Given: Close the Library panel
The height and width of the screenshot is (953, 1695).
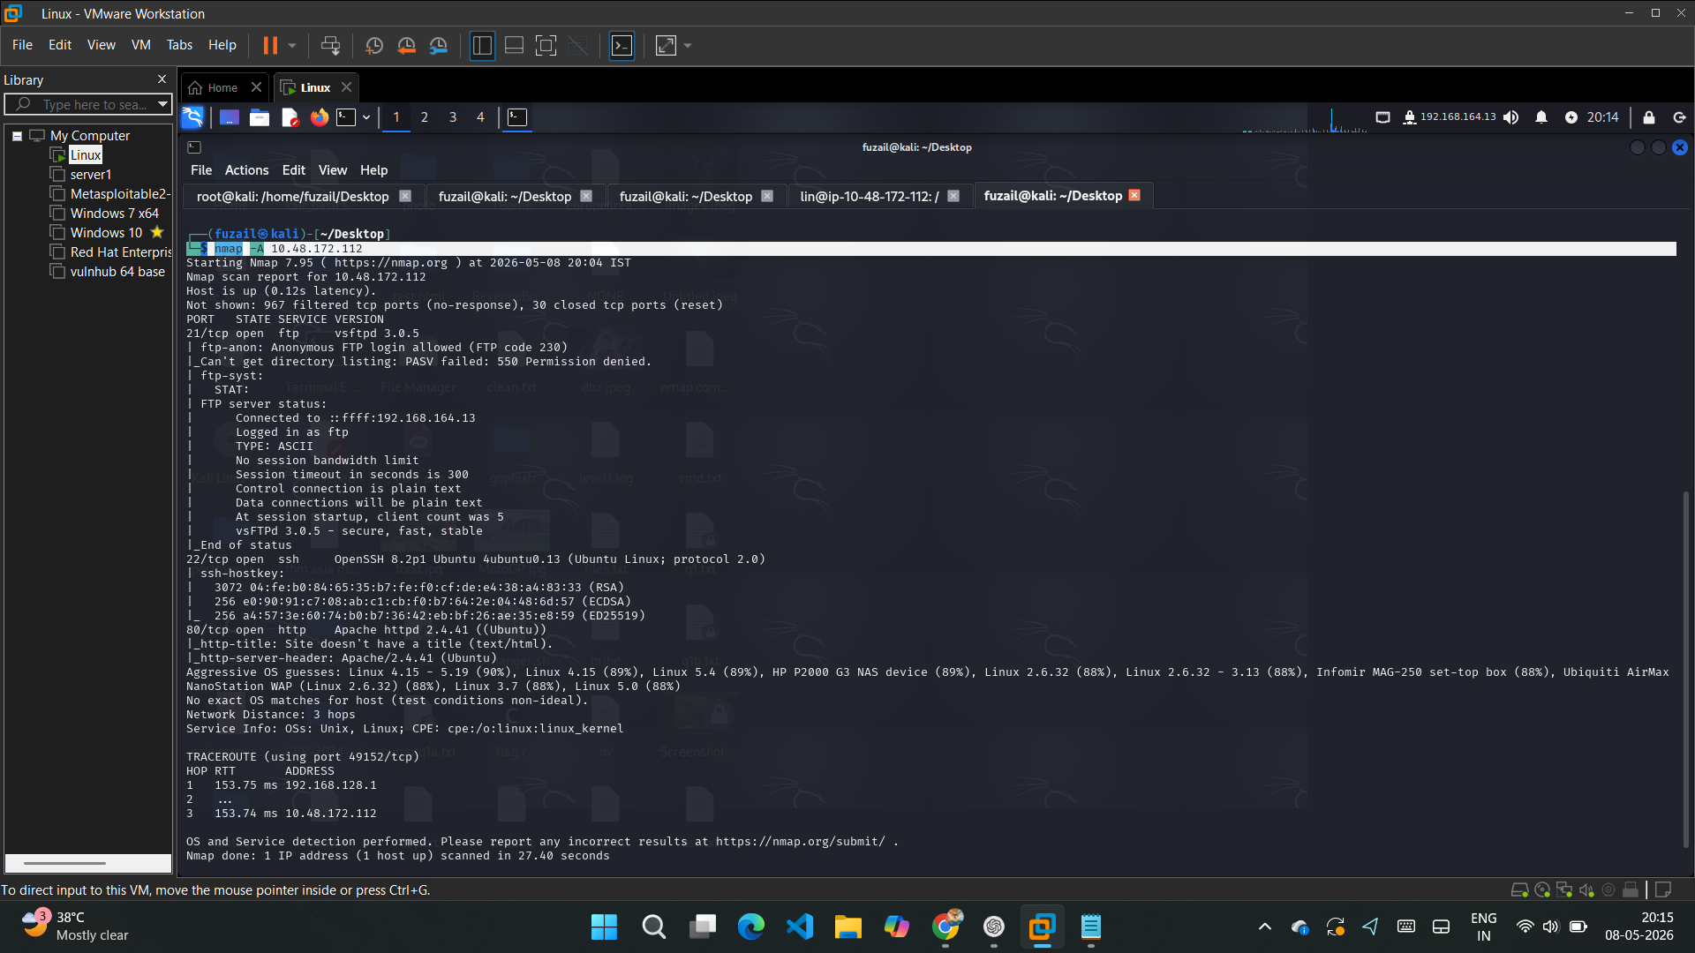Looking at the screenshot, I should (162, 79).
